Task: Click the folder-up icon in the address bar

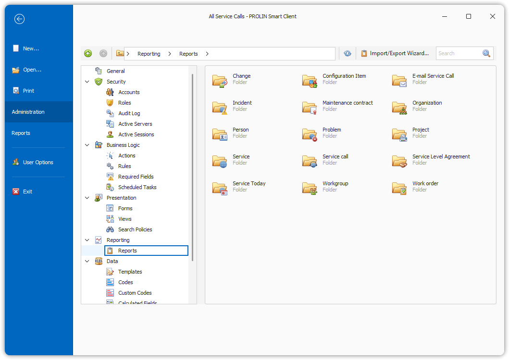Action: pos(120,54)
